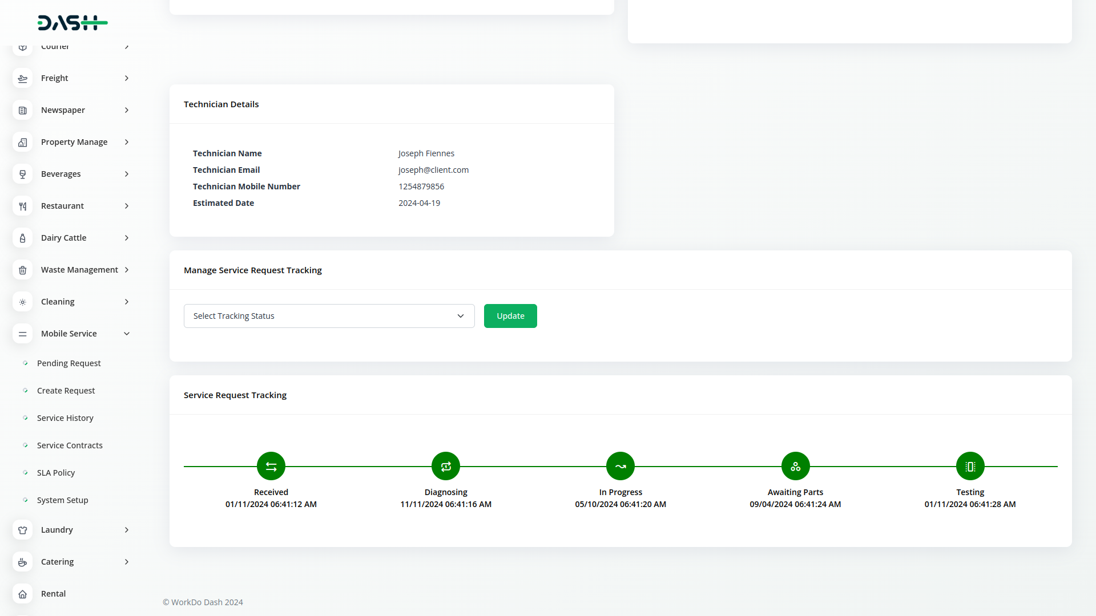Viewport: 1096px width, 616px height.
Task: Click the Laundry shirt icon
Action: point(23,530)
